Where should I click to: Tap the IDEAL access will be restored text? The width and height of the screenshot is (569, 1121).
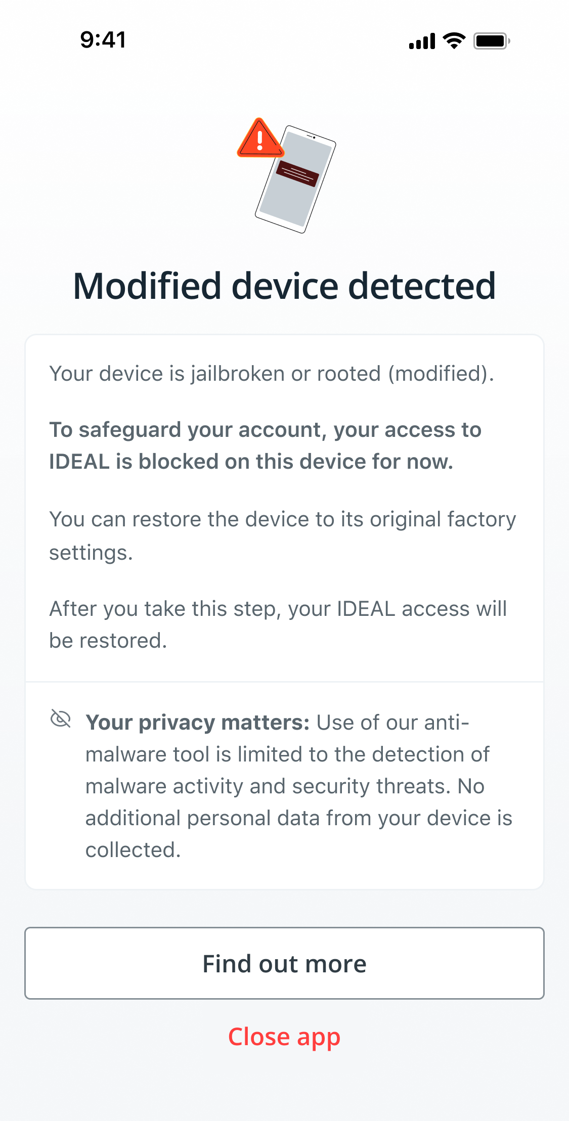[278, 624]
